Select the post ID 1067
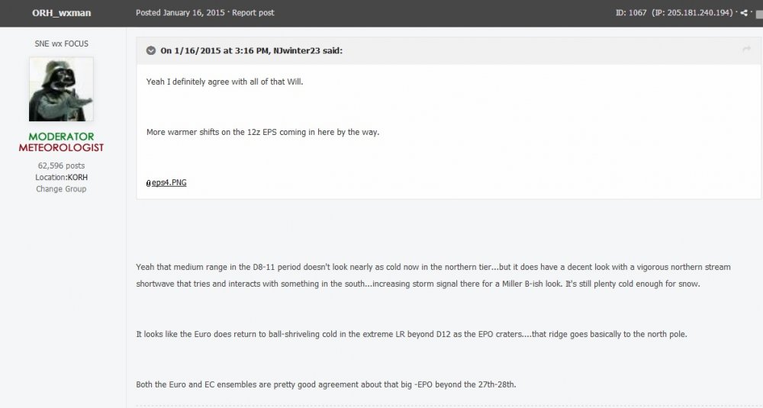Viewport: 763px width, 408px height. point(631,13)
